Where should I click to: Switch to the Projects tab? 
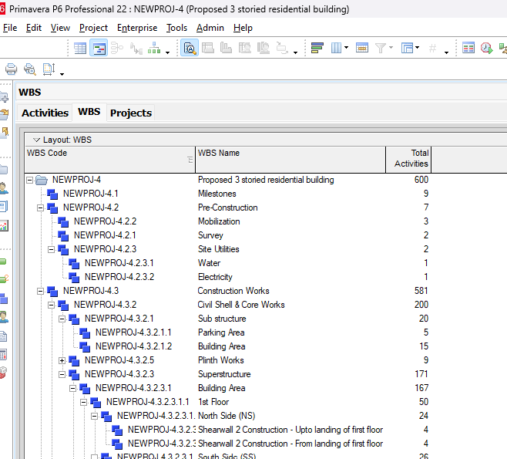130,113
